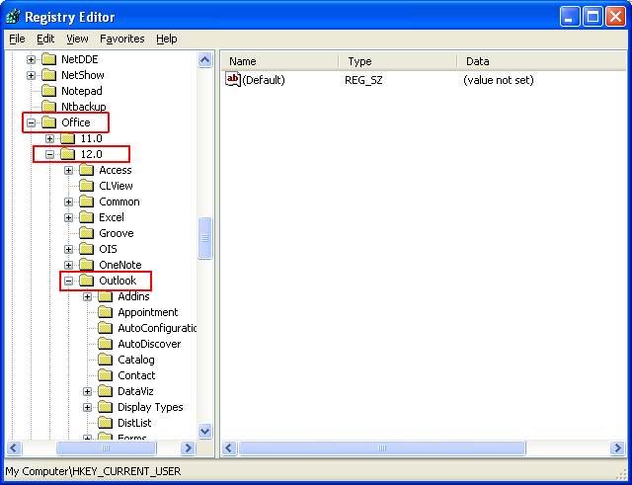Expand the Display Types key
The width and height of the screenshot is (632, 485).
(87, 407)
